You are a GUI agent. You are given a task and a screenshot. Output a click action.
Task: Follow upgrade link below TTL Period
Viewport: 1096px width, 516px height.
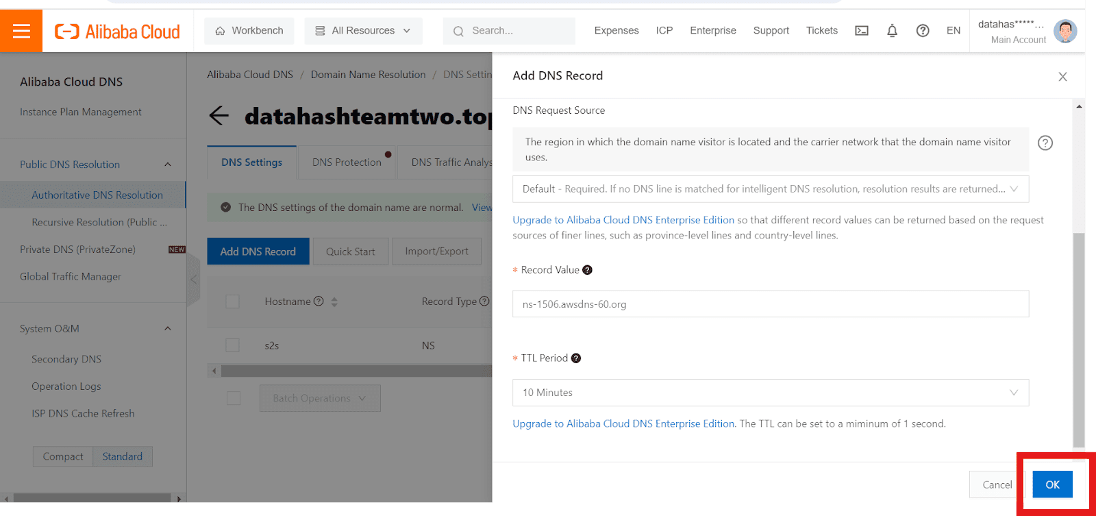(623, 423)
